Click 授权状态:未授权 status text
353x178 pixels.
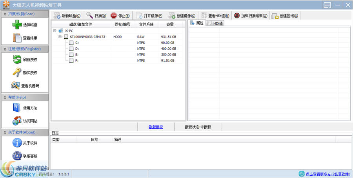tap(198, 127)
